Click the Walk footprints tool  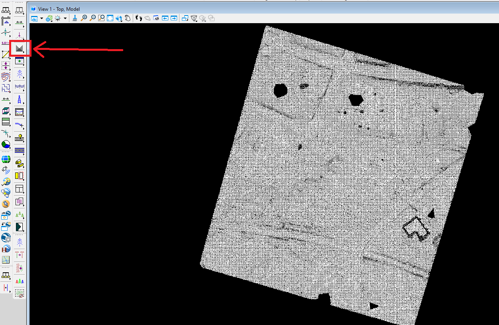(x=139, y=18)
